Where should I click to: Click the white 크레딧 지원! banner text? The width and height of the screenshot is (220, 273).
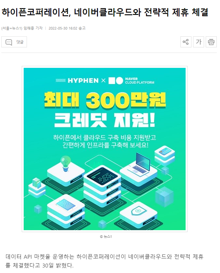104,120
